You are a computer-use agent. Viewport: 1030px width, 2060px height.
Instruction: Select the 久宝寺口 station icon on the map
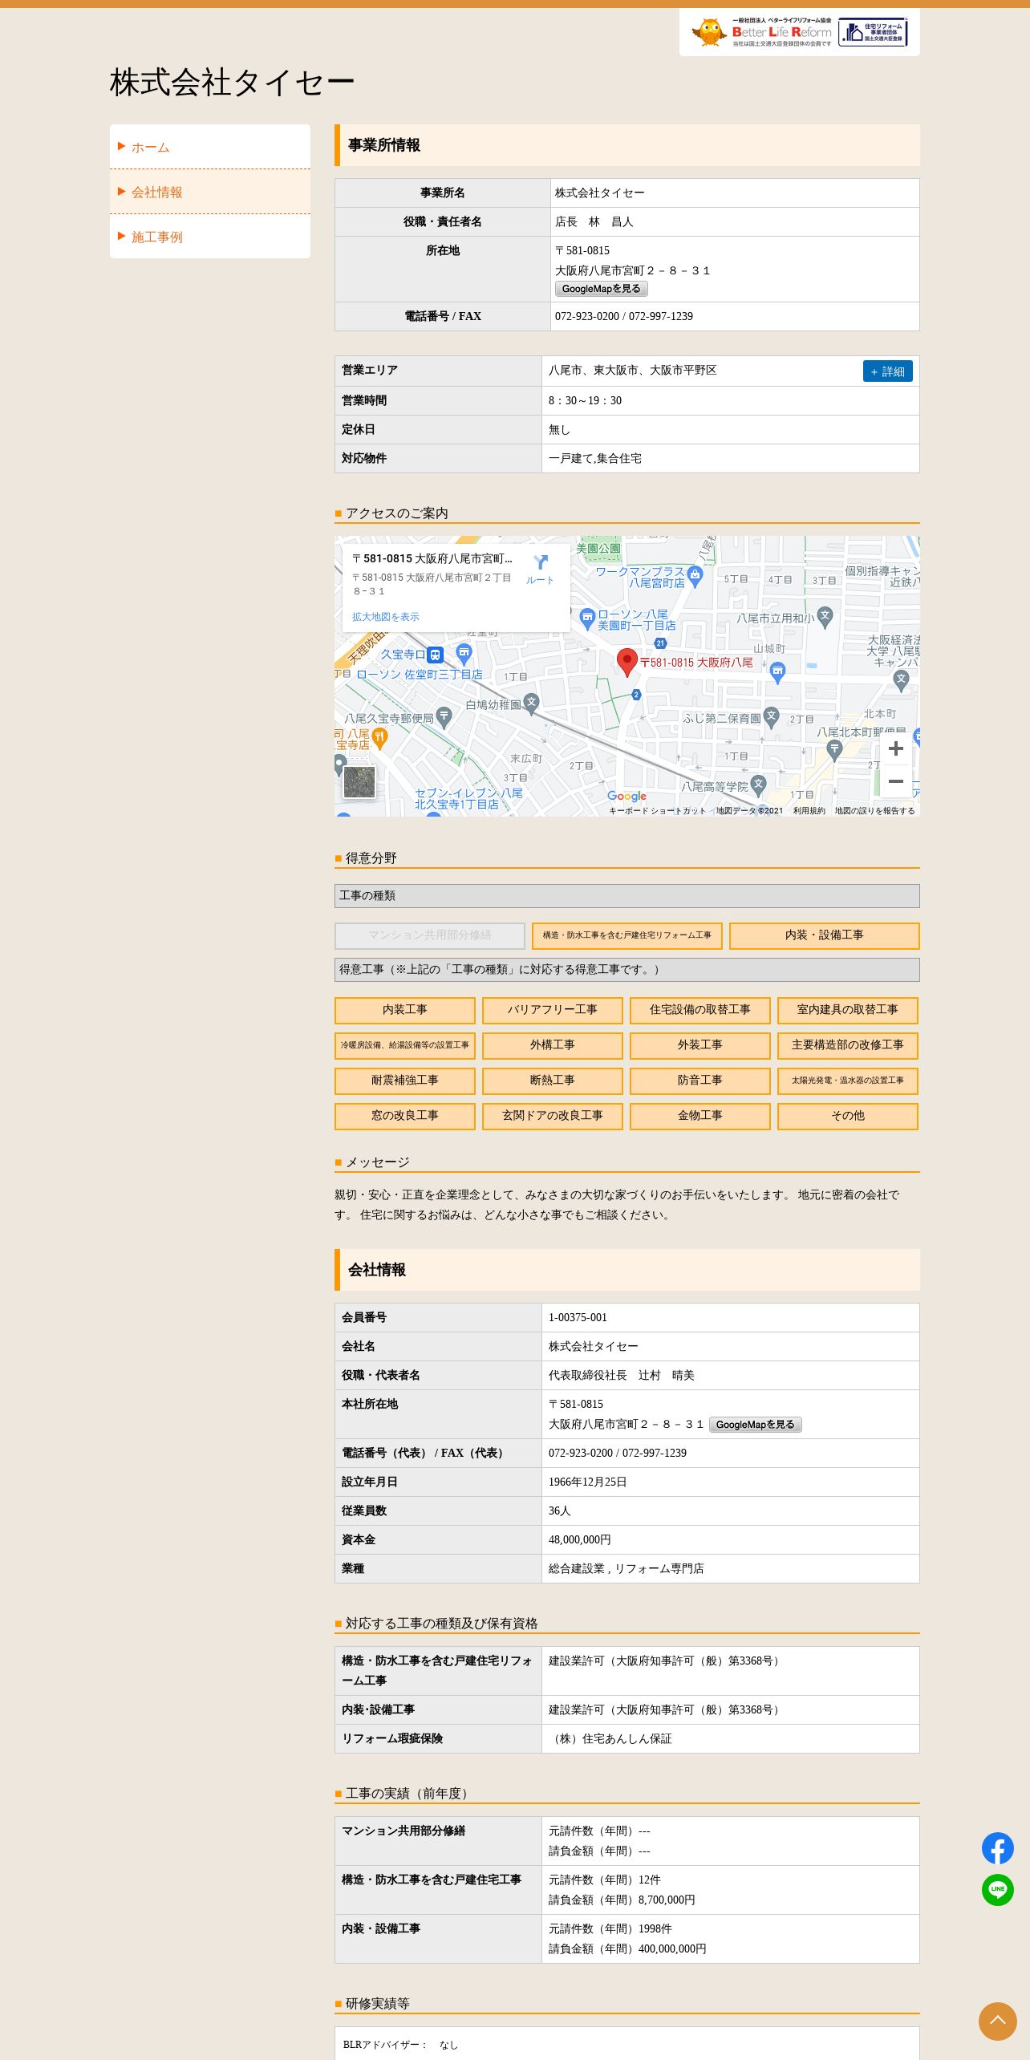pyautogui.click(x=435, y=655)
